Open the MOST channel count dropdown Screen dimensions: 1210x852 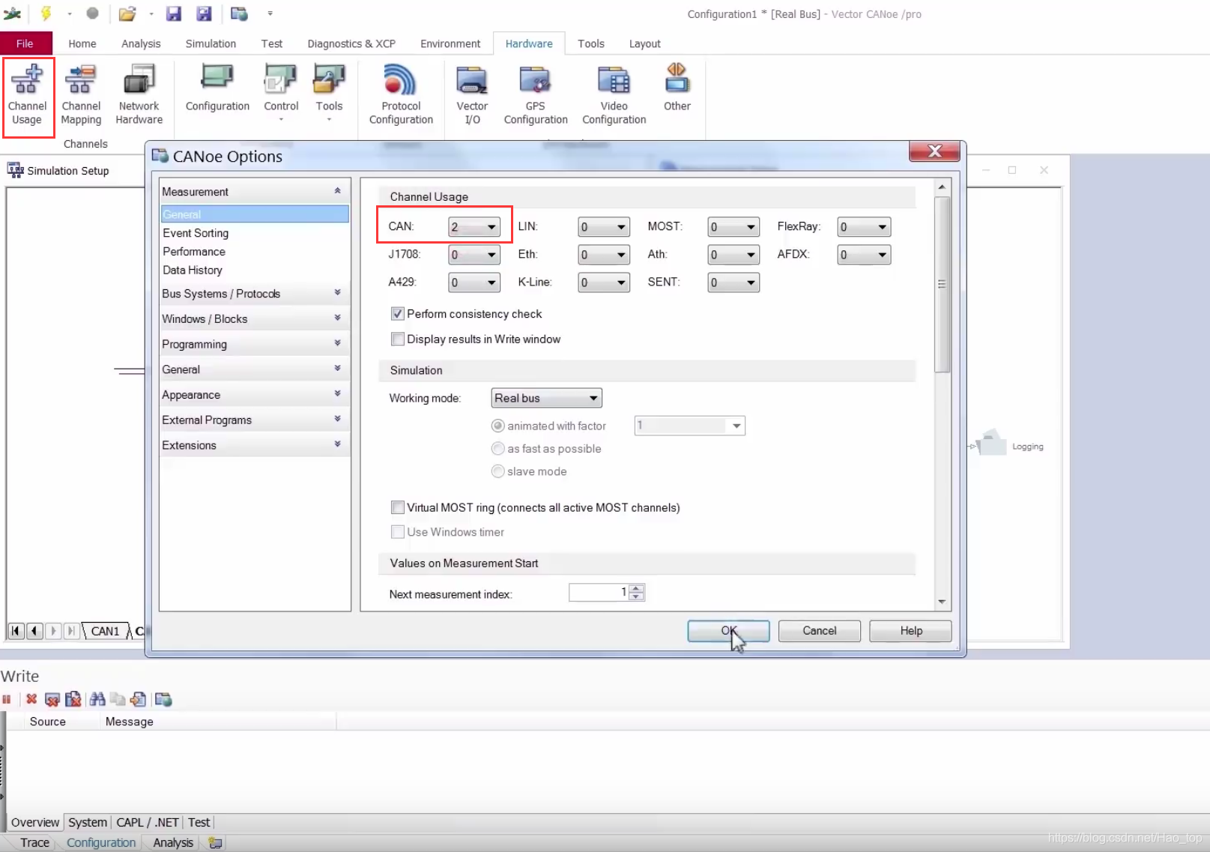point(733,227)
